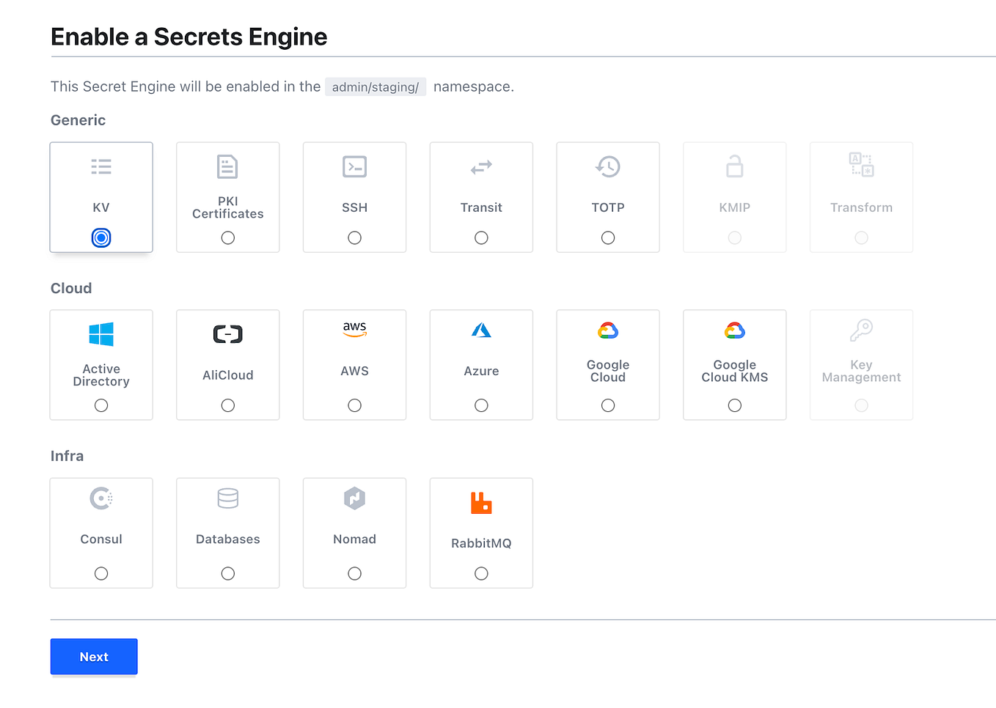Click the admin/staging/ namespace badge
This screenshot has height=708, width=996.
point(376,86)
